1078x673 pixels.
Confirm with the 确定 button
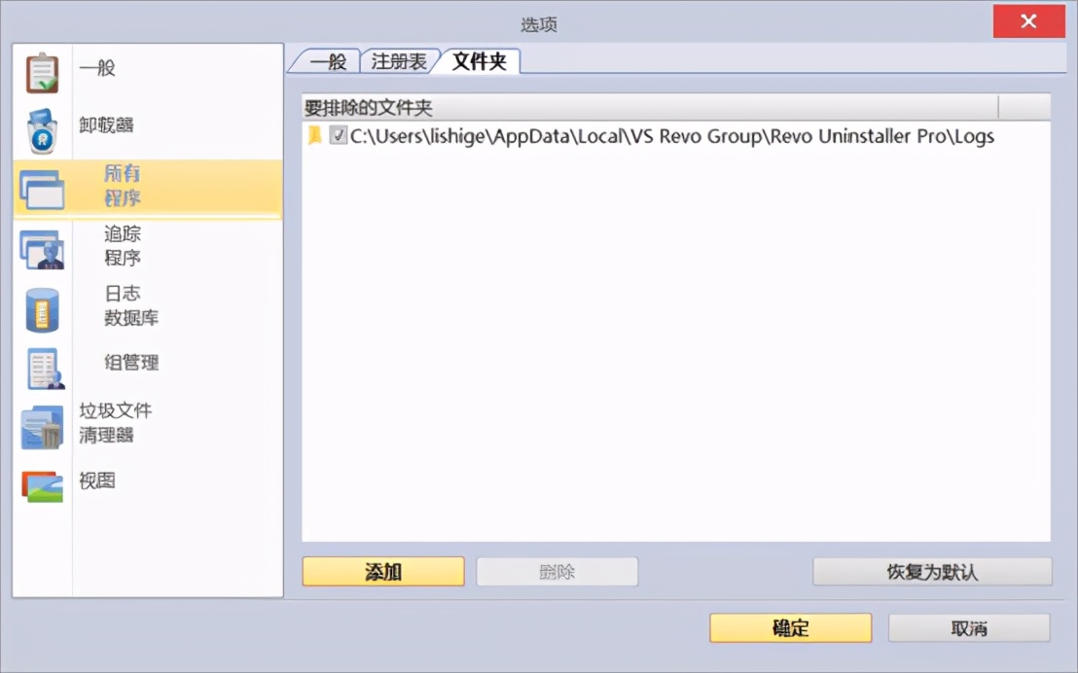pyautogui.click(x=791, y=627)
